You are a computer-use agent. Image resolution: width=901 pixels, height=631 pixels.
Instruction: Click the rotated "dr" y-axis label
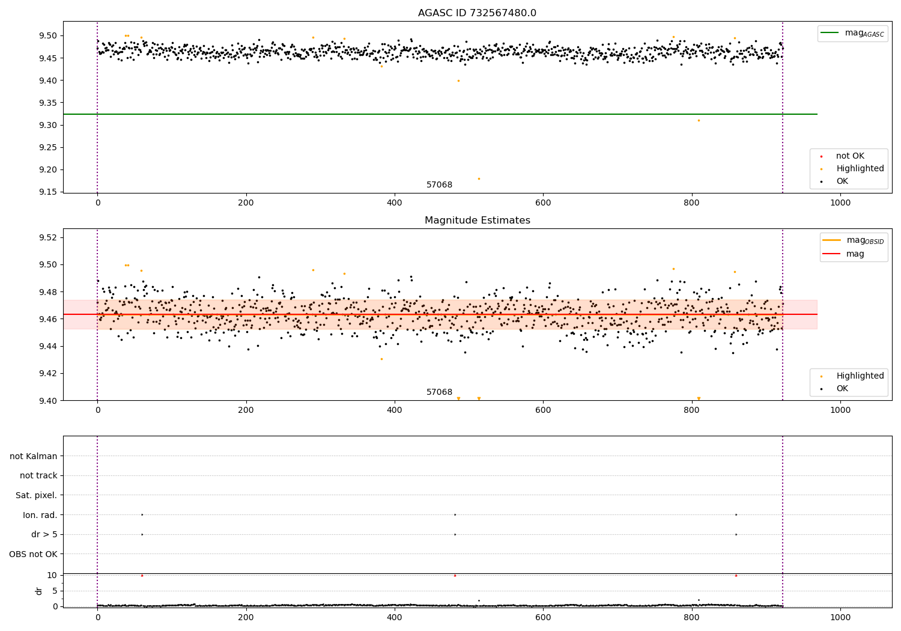(x=39, y=591)
